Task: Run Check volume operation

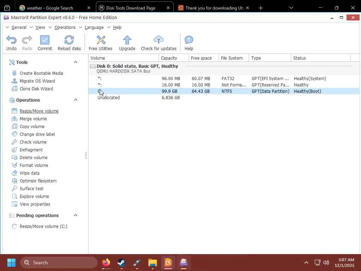Action: tap(33, 142)
